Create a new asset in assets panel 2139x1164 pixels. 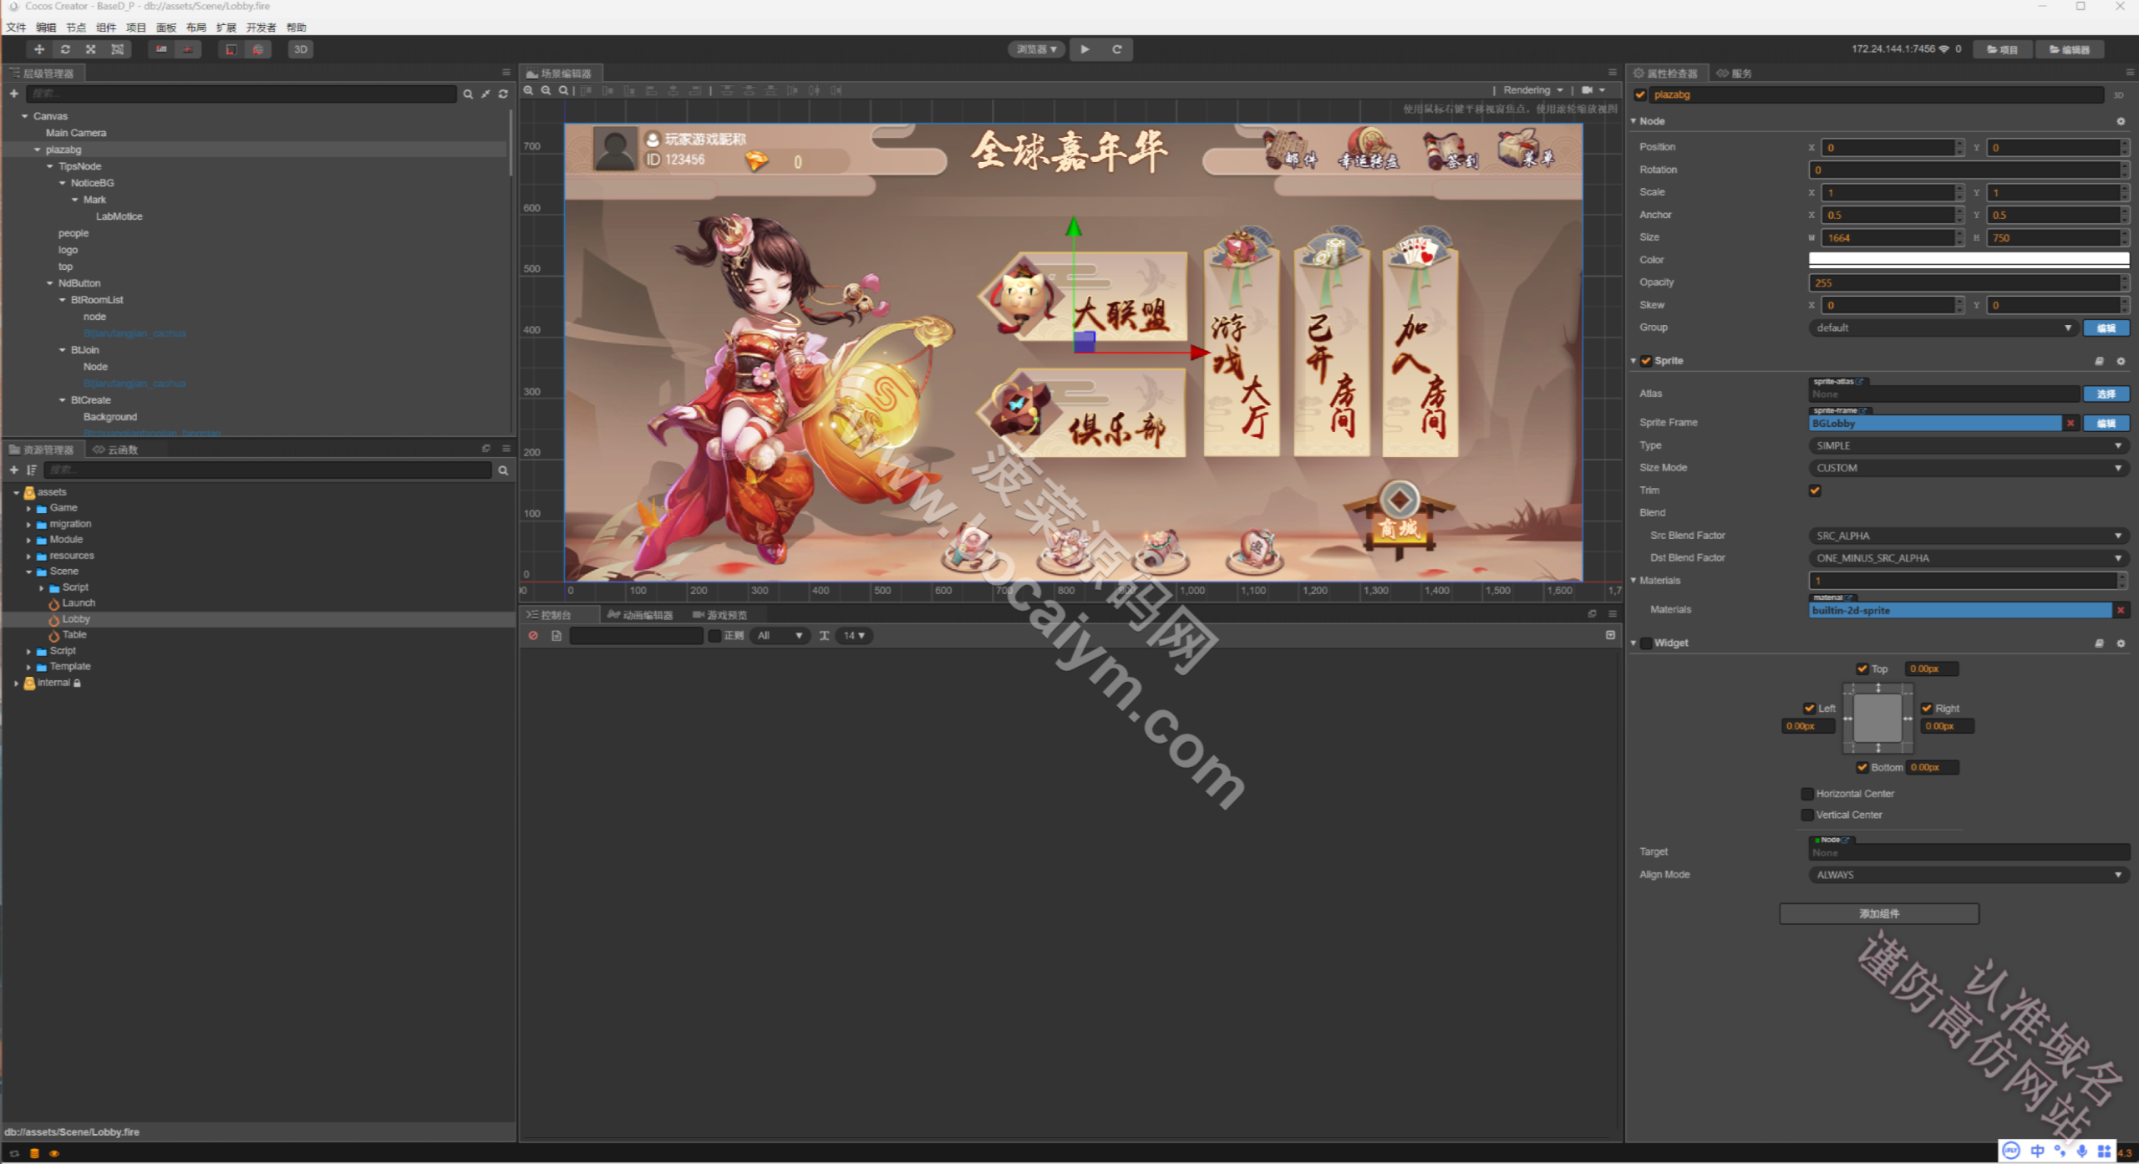[14, 470]
